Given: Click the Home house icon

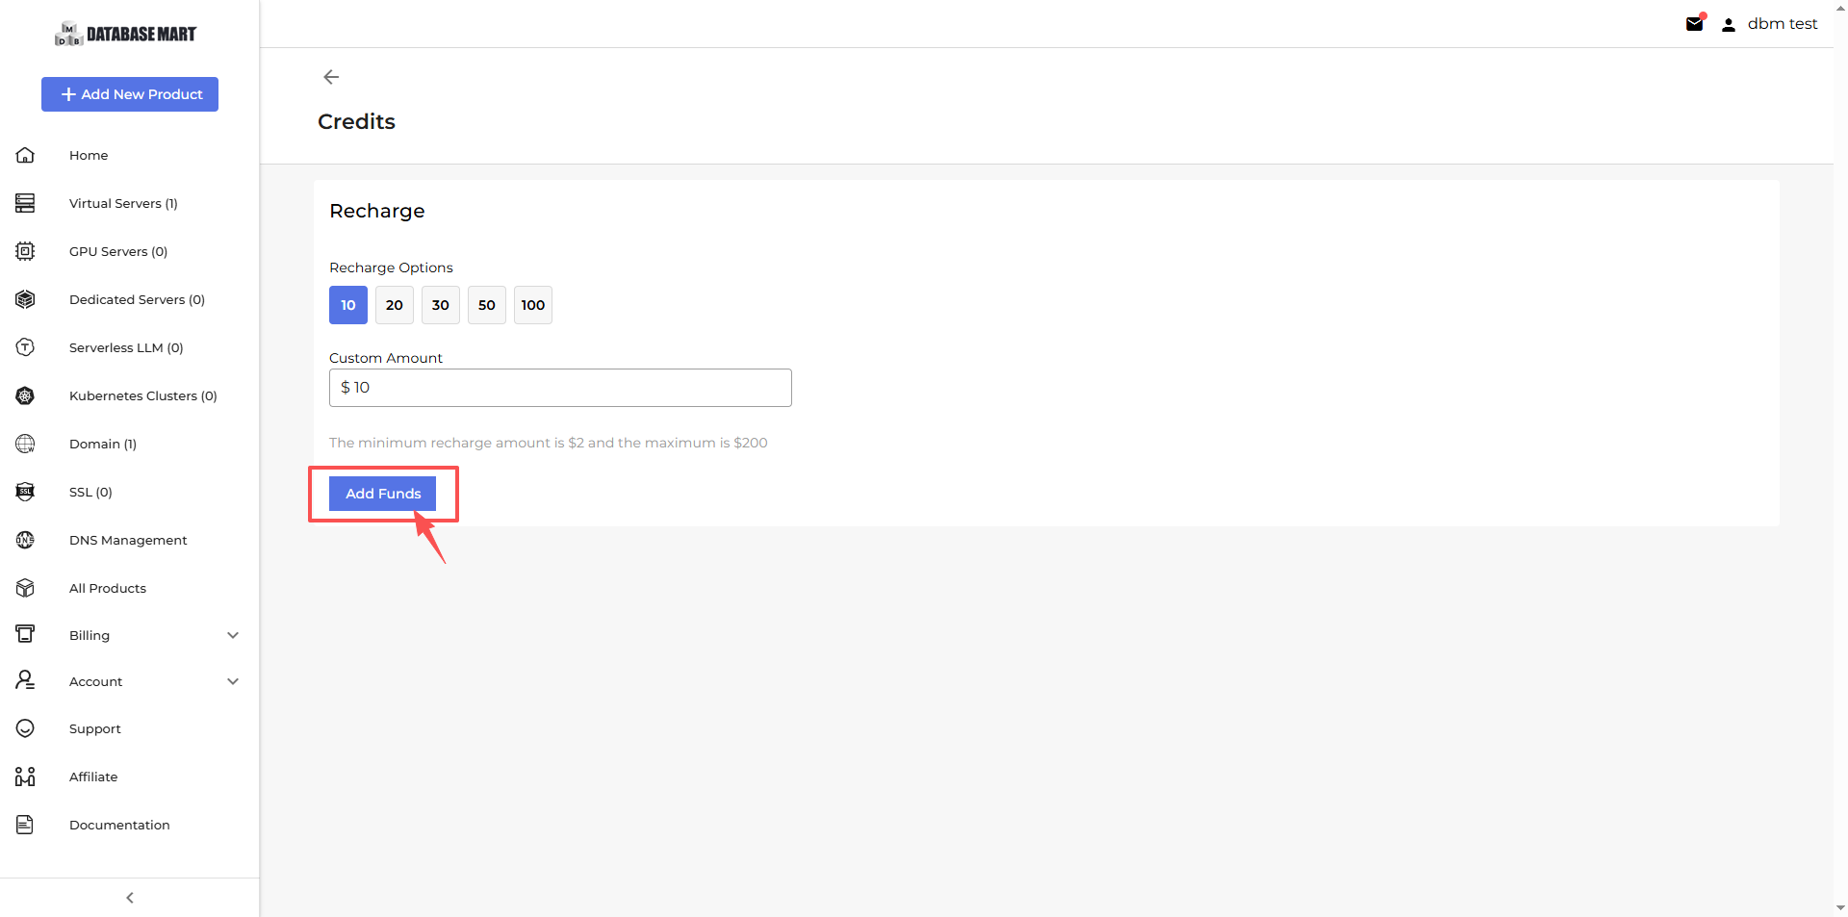Looking at the screenshot, I should pos(25,155).
